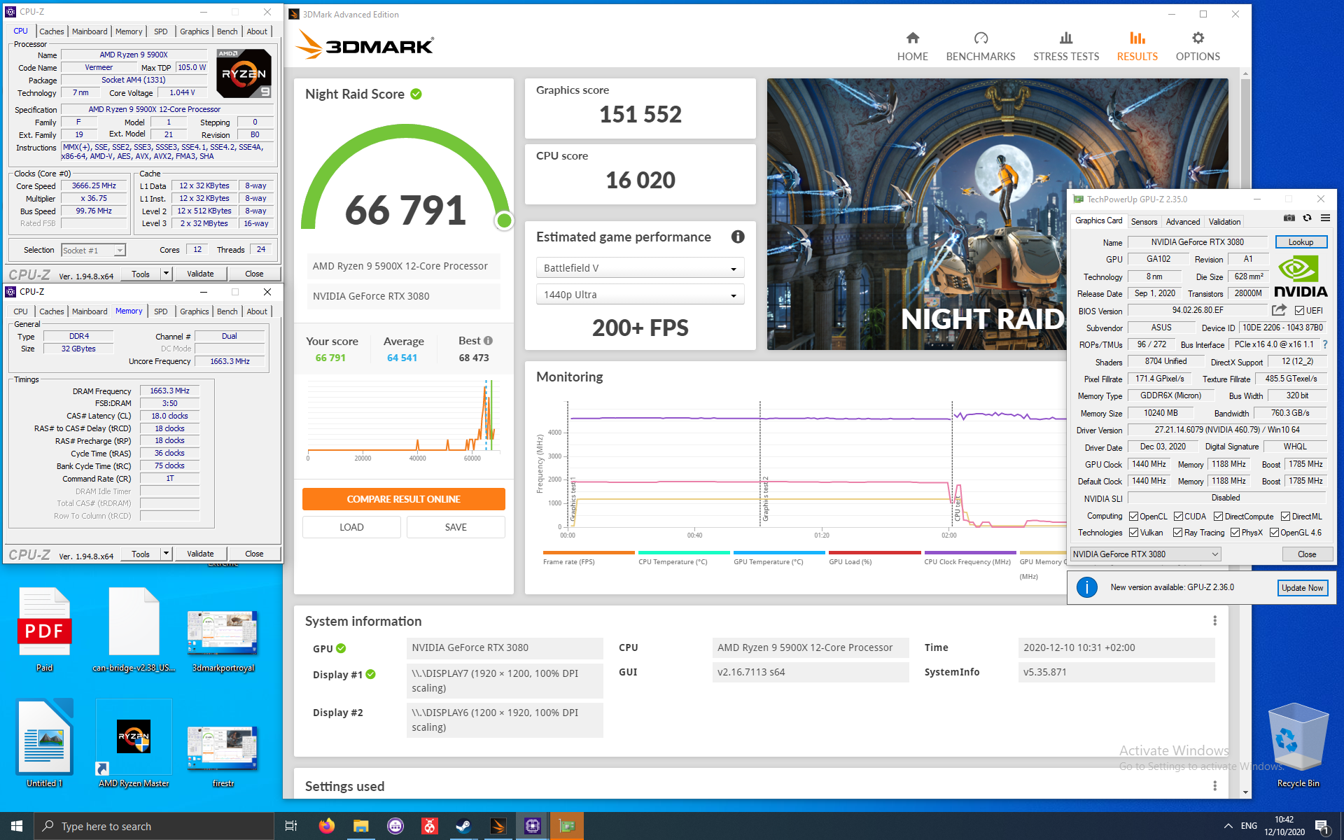Viewport: 1344px width, 840px height.
Task: Open File Explorer from taskbar
Action: [361, 826]
